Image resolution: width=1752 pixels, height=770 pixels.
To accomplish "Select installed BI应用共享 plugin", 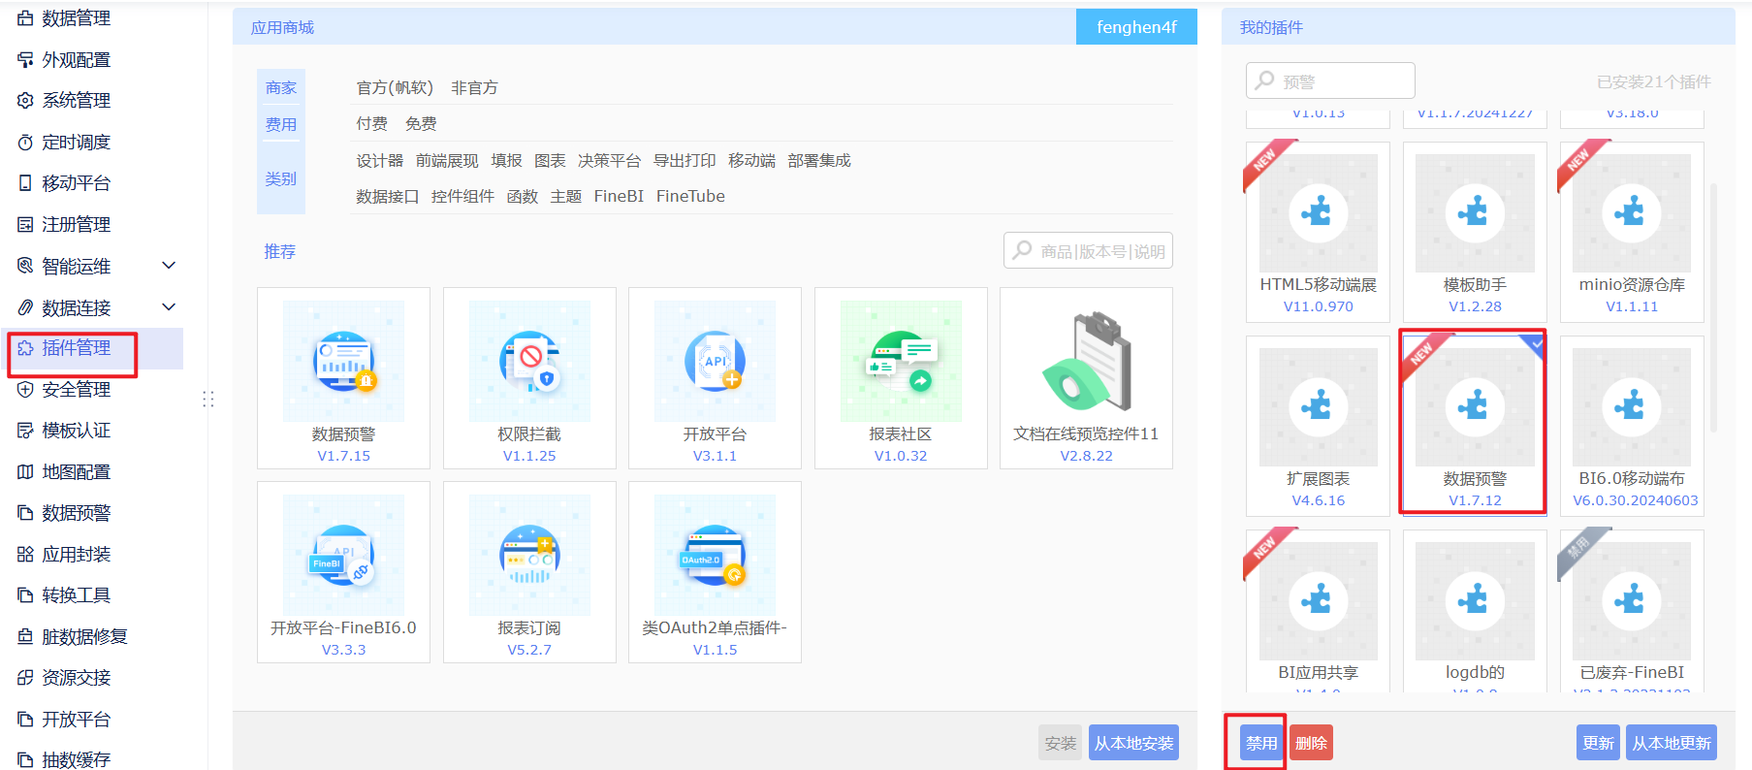I will coord(1318,611).
